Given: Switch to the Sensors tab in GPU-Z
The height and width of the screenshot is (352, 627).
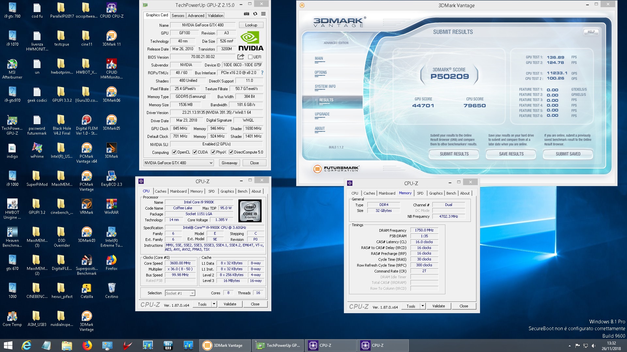Looking at the screenshot, I should point(178,15).
